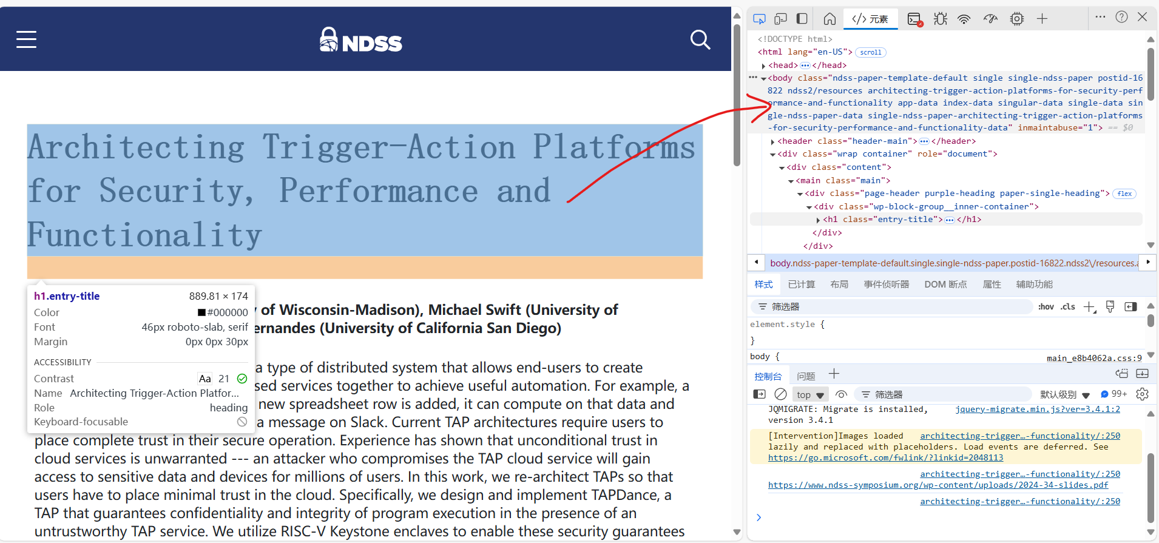Click the console 筛选器 filter field
The height and width of the screenshot is (543, 1159).
(944, 395)
